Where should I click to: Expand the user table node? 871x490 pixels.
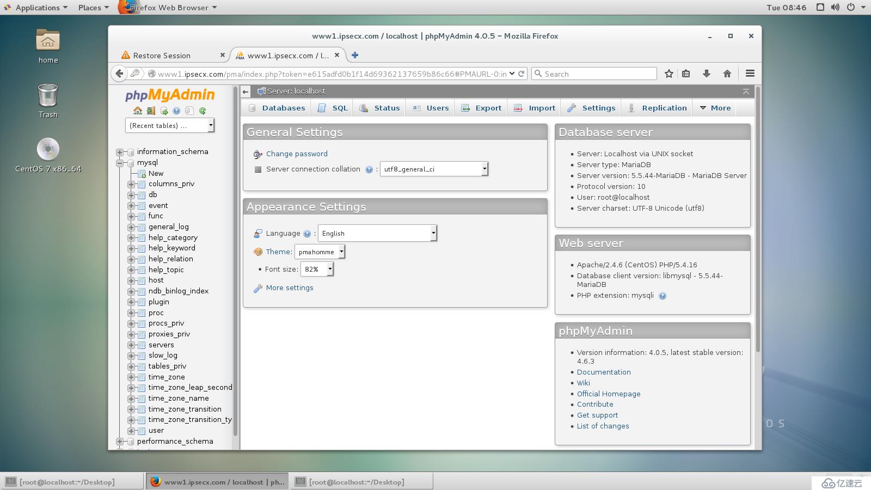pos(131,431)
